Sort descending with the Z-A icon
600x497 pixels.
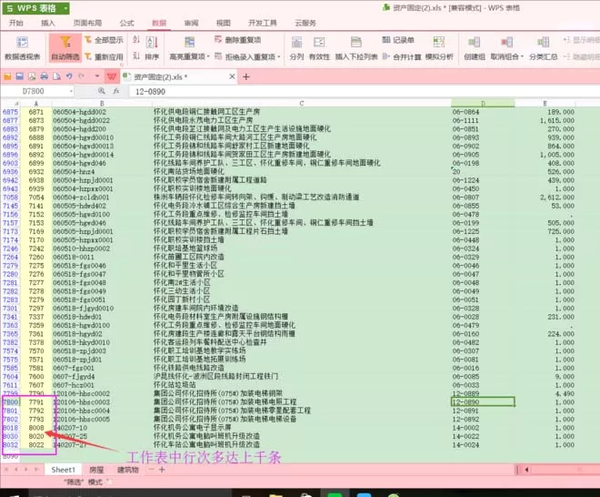pos(136,56)
